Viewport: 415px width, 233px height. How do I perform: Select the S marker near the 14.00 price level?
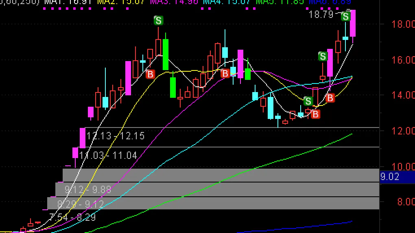click(308, 101)
